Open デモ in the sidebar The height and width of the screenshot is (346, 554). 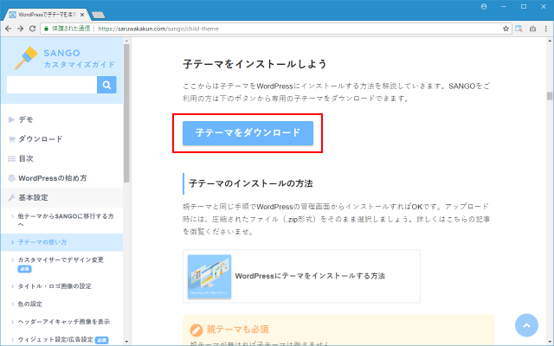(x=26, y=119)
